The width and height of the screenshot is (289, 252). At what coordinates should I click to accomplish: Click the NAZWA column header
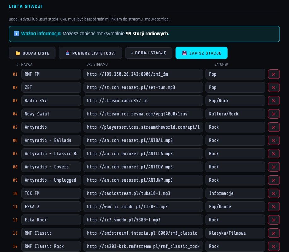pos(27,64)
